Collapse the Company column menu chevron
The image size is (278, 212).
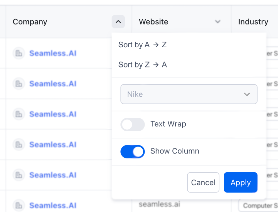tap(118, 22)
